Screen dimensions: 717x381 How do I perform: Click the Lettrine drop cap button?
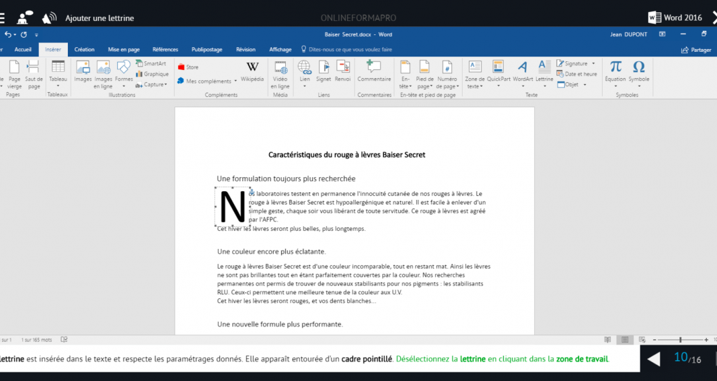[544, 73]
